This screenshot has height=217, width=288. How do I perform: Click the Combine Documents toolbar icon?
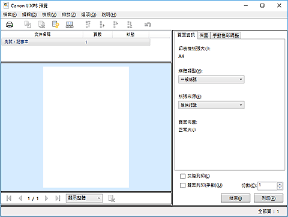pyautogui.click(x=28, y=25)
